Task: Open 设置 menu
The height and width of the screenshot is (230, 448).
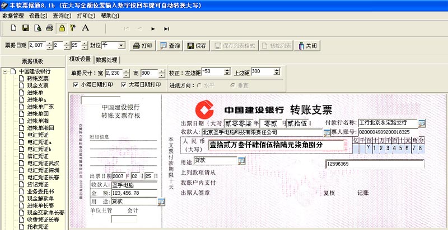Action: click(x=38, y=16)
